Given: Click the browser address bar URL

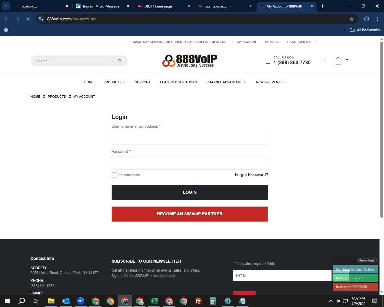Looking at the screenshot, I should tap(71, 19).
